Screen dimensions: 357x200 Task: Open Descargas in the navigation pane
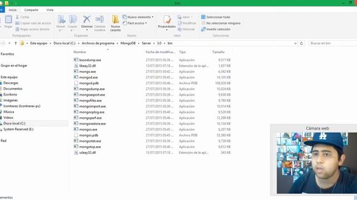click(x=11, y=83)
